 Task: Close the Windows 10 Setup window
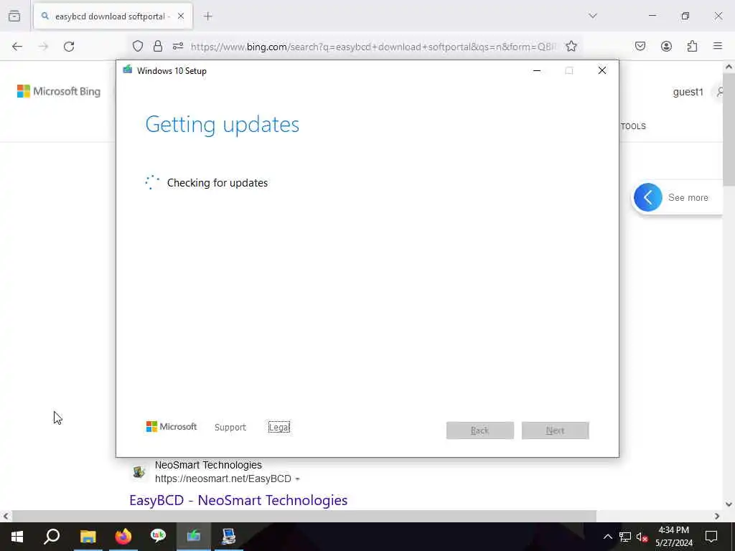(602, 71)
